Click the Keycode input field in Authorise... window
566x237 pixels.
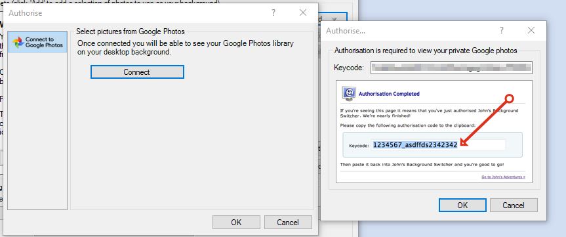click(x=451, y=68)
